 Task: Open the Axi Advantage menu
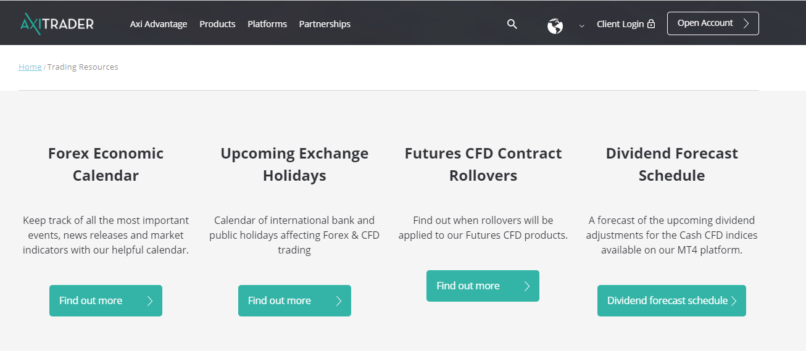pos(159,24)
